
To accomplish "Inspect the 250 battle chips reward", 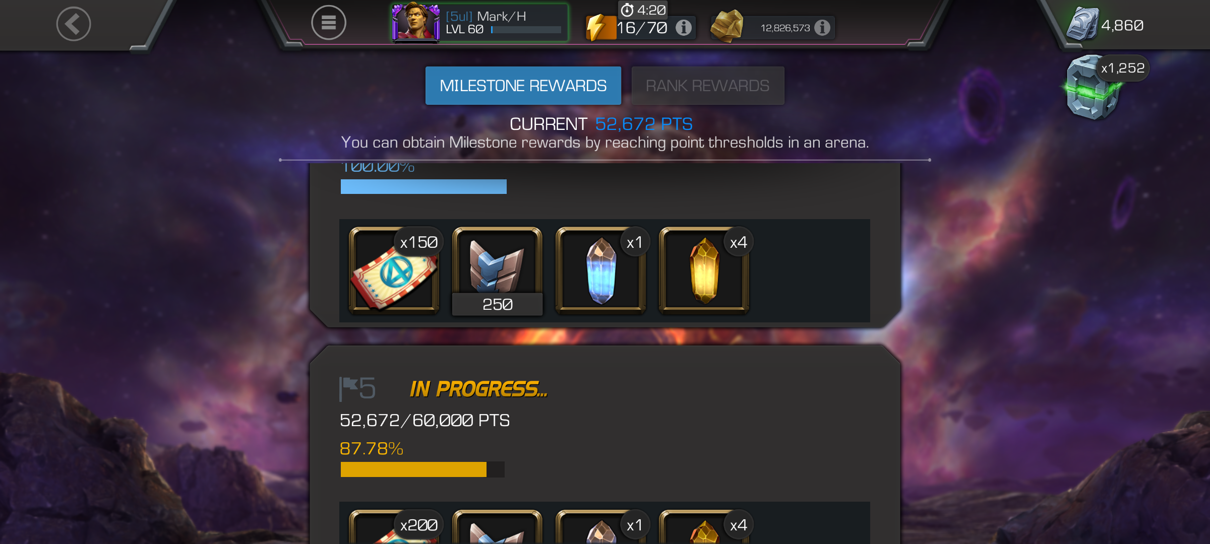I will click(x=497, y=270).
